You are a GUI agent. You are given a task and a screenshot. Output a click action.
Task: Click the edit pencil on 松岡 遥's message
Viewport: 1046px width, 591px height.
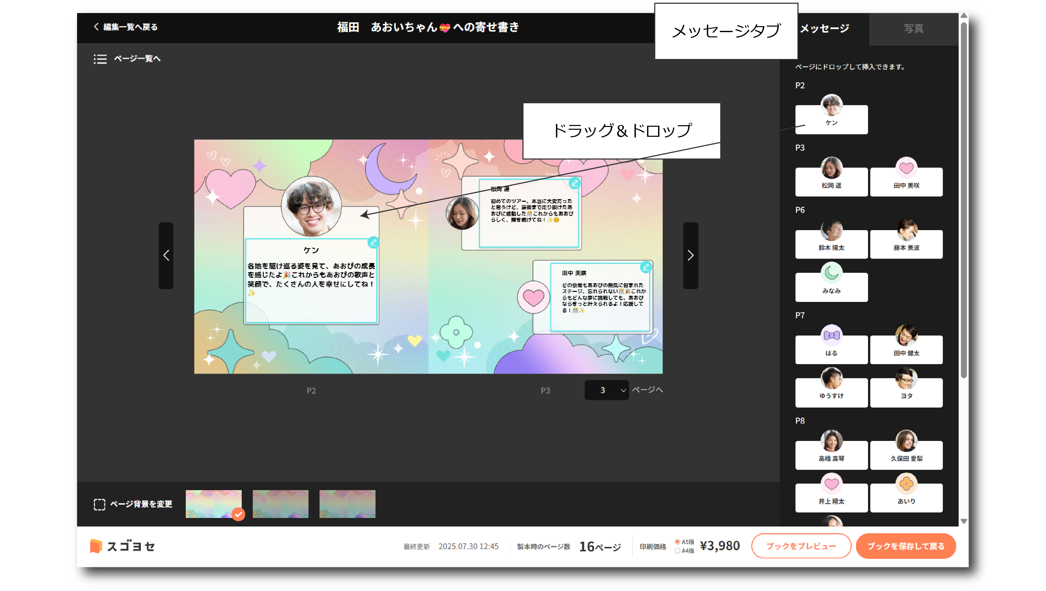click(x=575, y=183)
